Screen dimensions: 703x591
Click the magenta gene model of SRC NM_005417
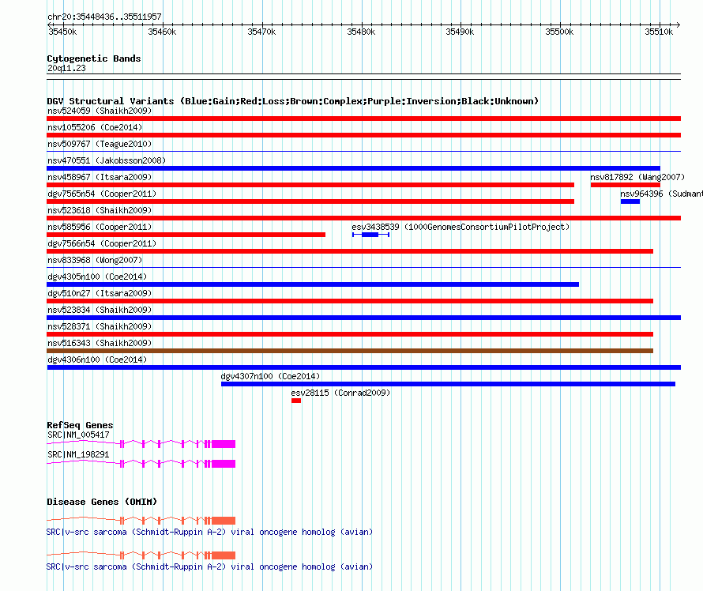141,444
